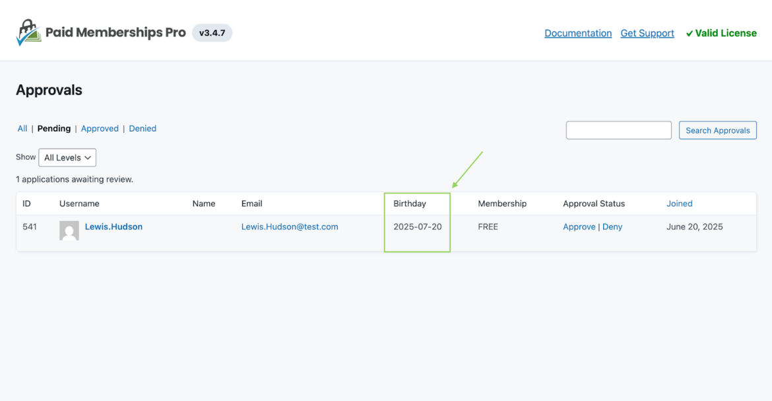Viewport: 772px width, 401px height.
Task: Click the Valid License status
Action: click(x=721, y=33)
